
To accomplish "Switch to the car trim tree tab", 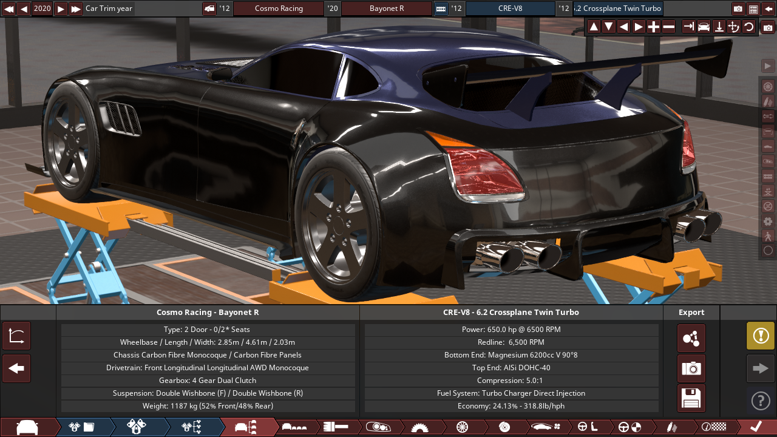I will tap(246, 427).
